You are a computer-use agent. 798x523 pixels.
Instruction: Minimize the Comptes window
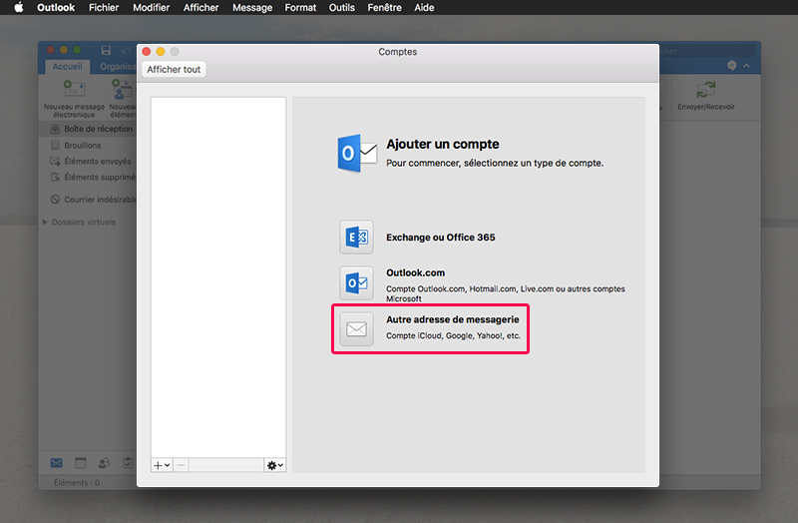pos(161,52)
